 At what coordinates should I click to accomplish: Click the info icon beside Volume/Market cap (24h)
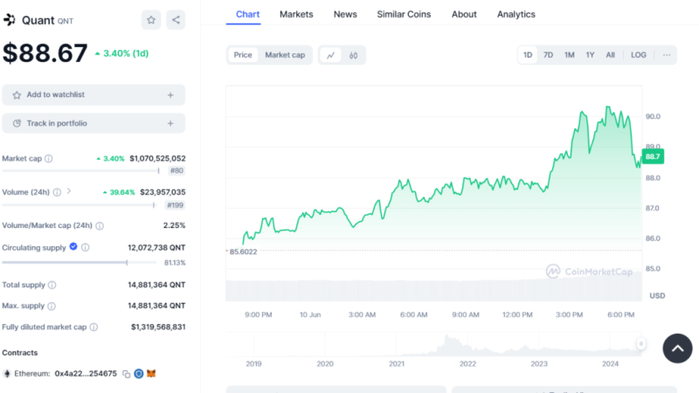[100, 226]
